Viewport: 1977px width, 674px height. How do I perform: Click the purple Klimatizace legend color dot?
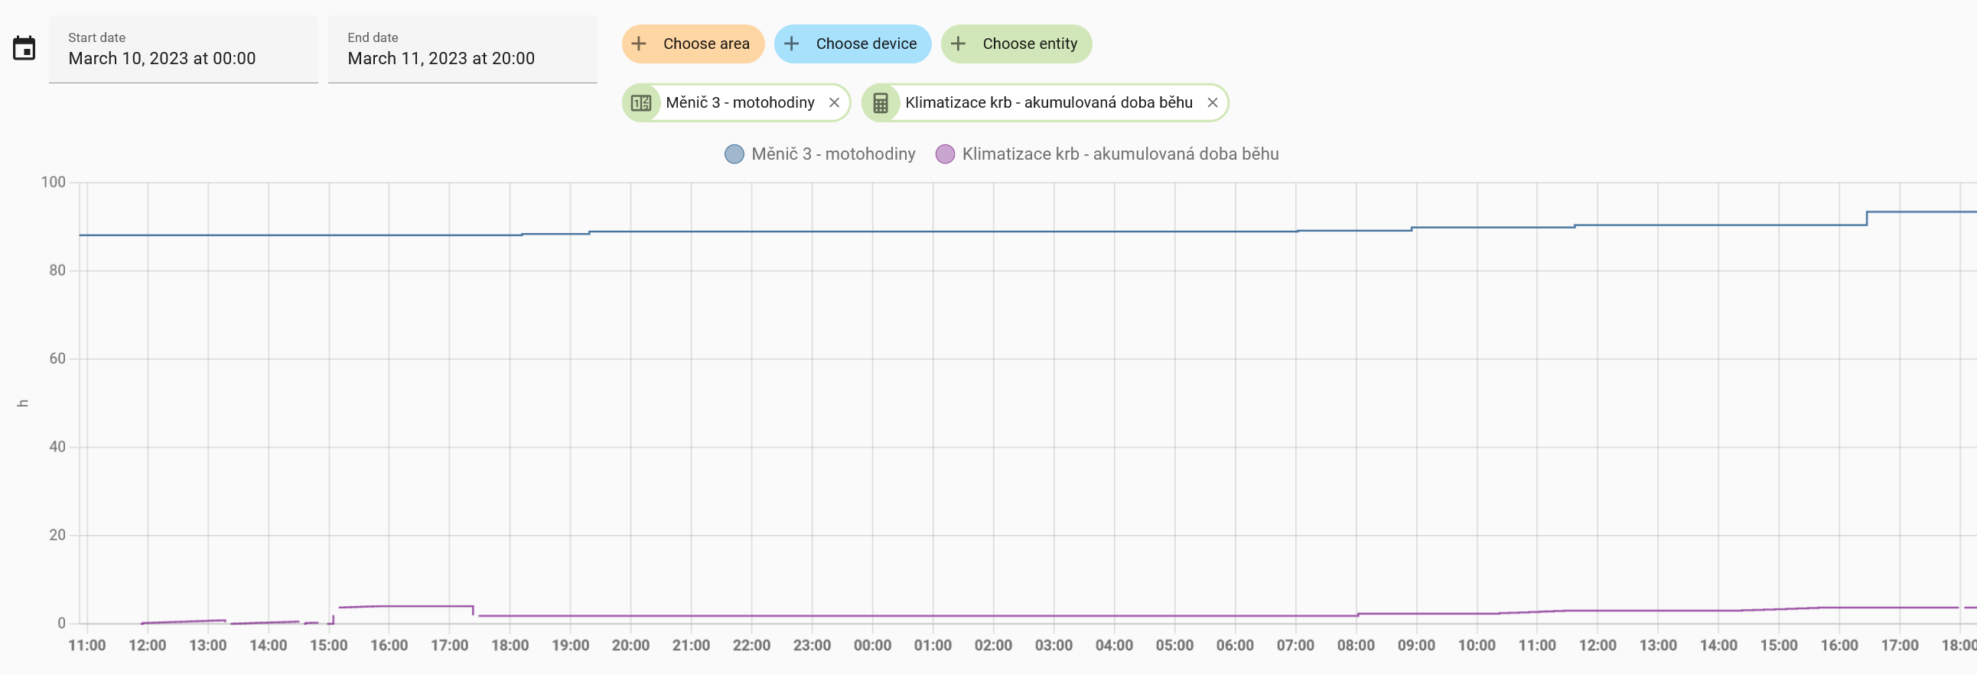(x=945, y=154)
